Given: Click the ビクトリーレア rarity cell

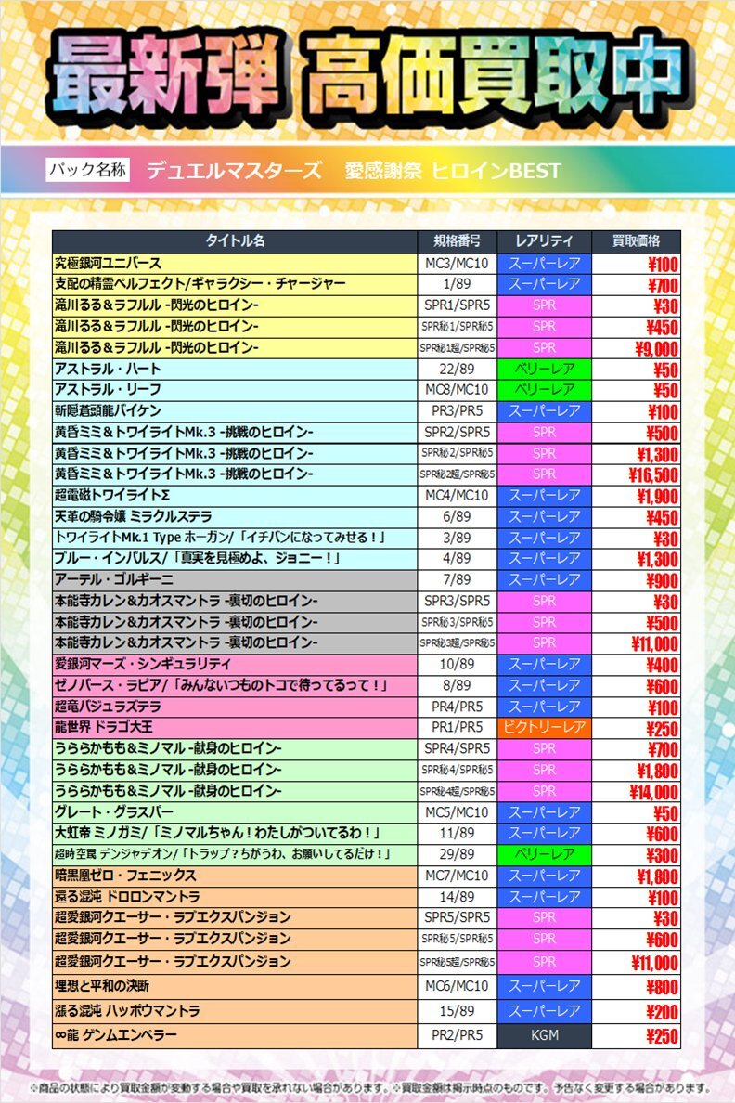Looking at the screenshot, I should 544,727.
